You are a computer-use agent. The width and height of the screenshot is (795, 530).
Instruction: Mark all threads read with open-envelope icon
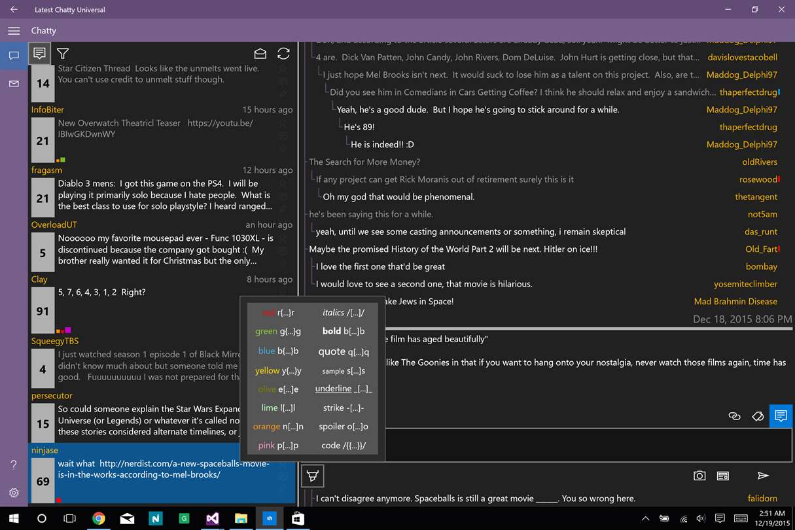pos(260,54)
